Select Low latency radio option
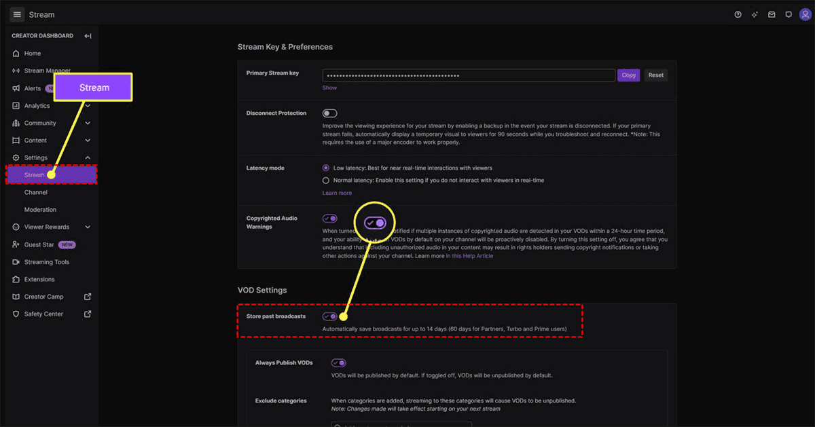The height and width of the screenshot is (427, 815). pos(326,168)
